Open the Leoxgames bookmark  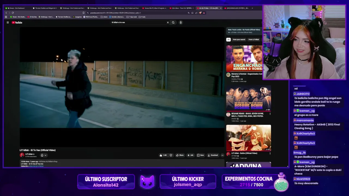point(77,17)
